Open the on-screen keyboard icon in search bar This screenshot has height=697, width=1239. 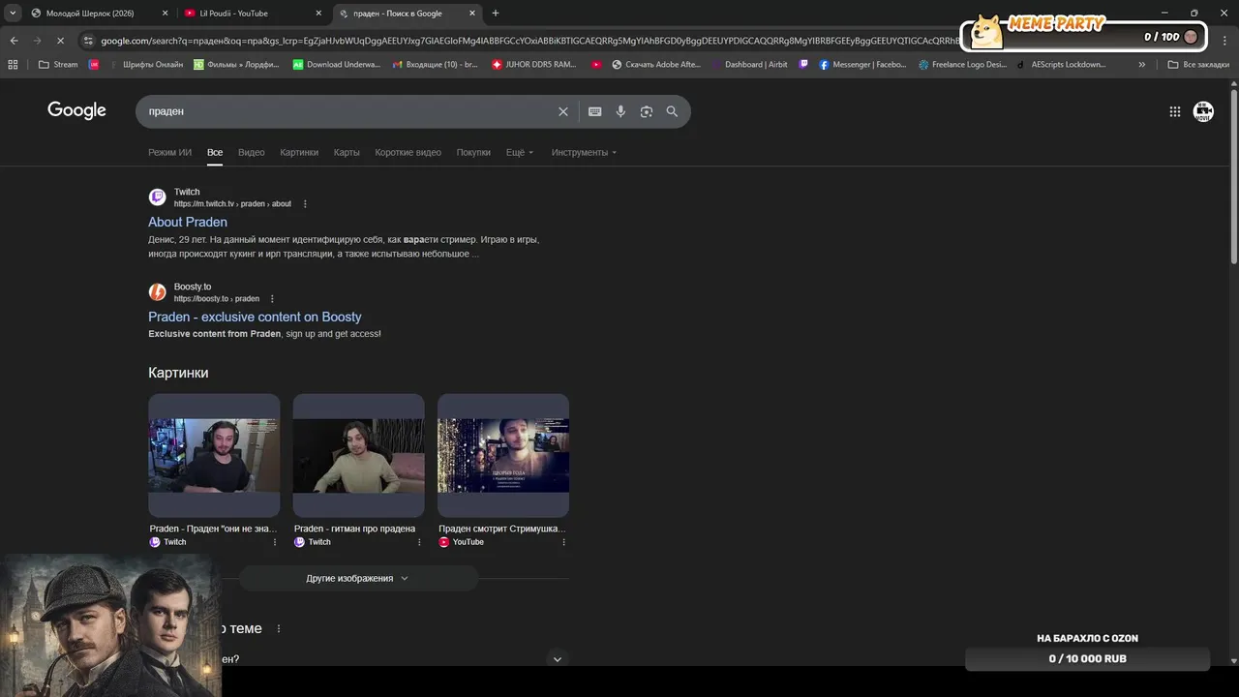pyautogui.click(x=595, y=111)
